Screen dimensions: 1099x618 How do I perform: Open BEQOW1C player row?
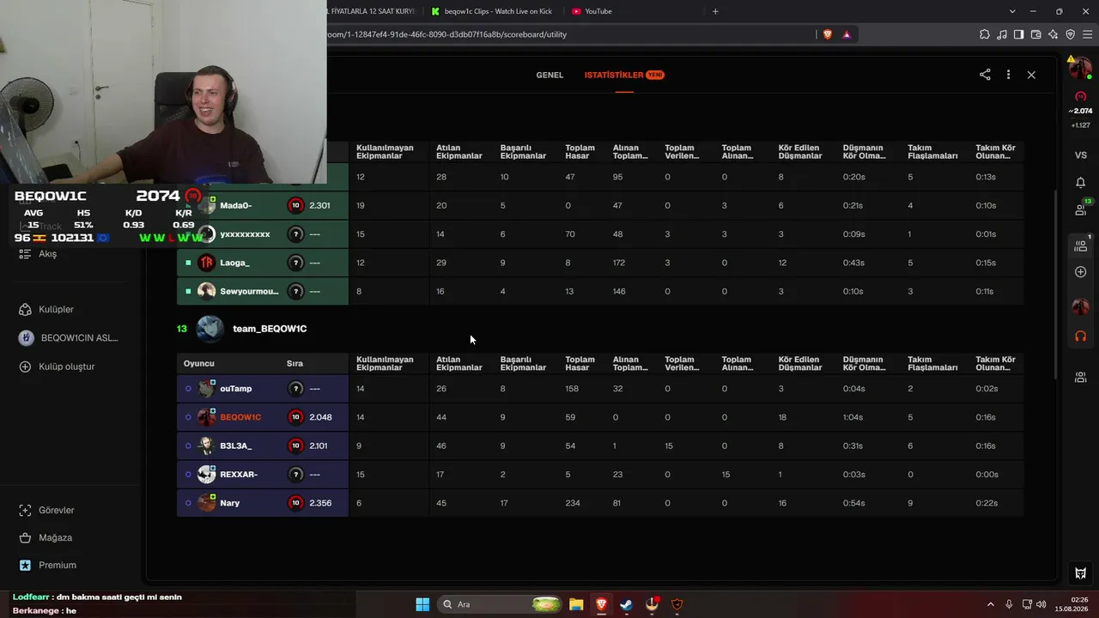point(600,417)
